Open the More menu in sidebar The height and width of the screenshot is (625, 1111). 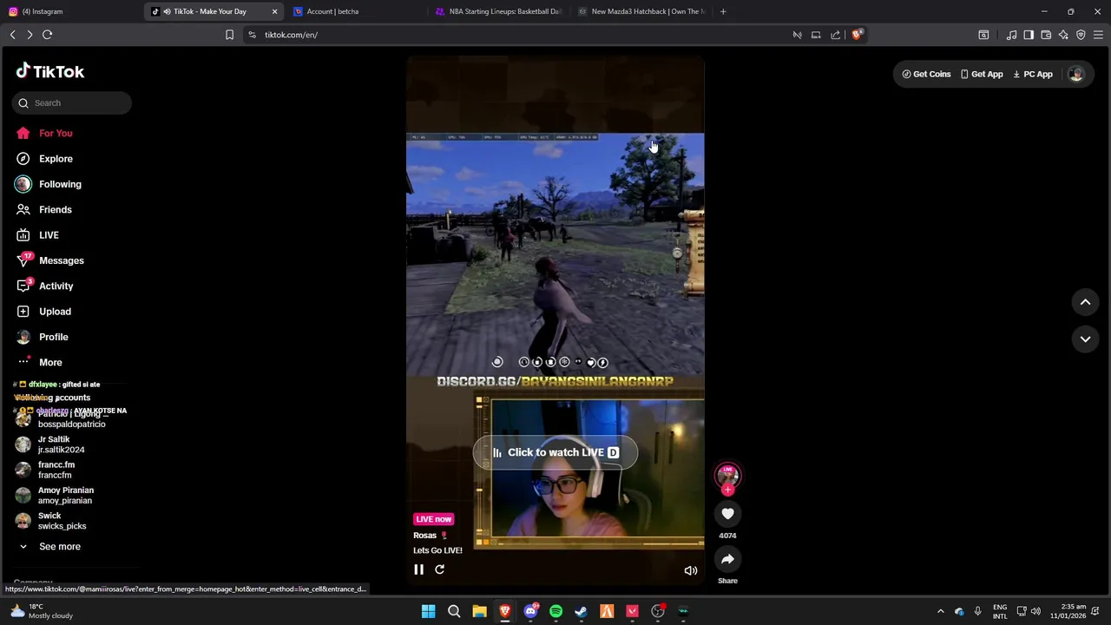[x=50, y=363]
